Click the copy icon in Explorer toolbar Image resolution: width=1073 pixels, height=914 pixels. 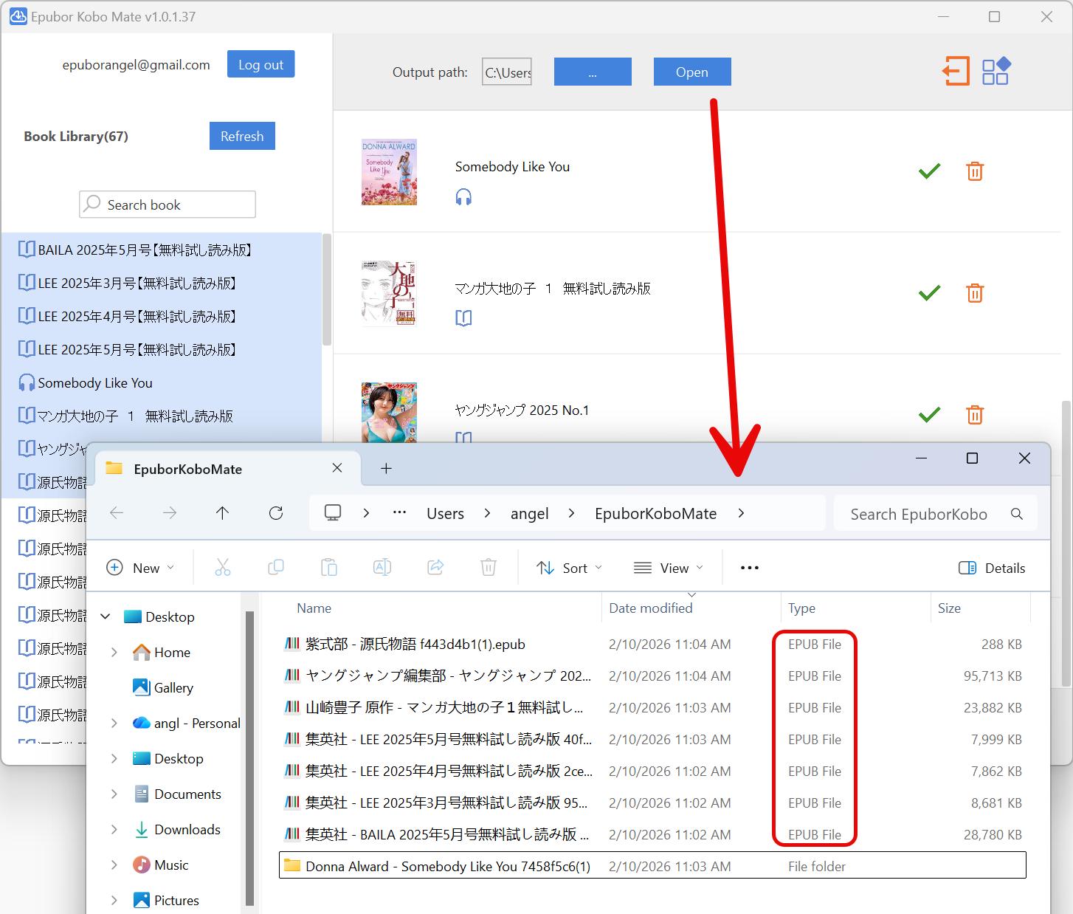276,567
